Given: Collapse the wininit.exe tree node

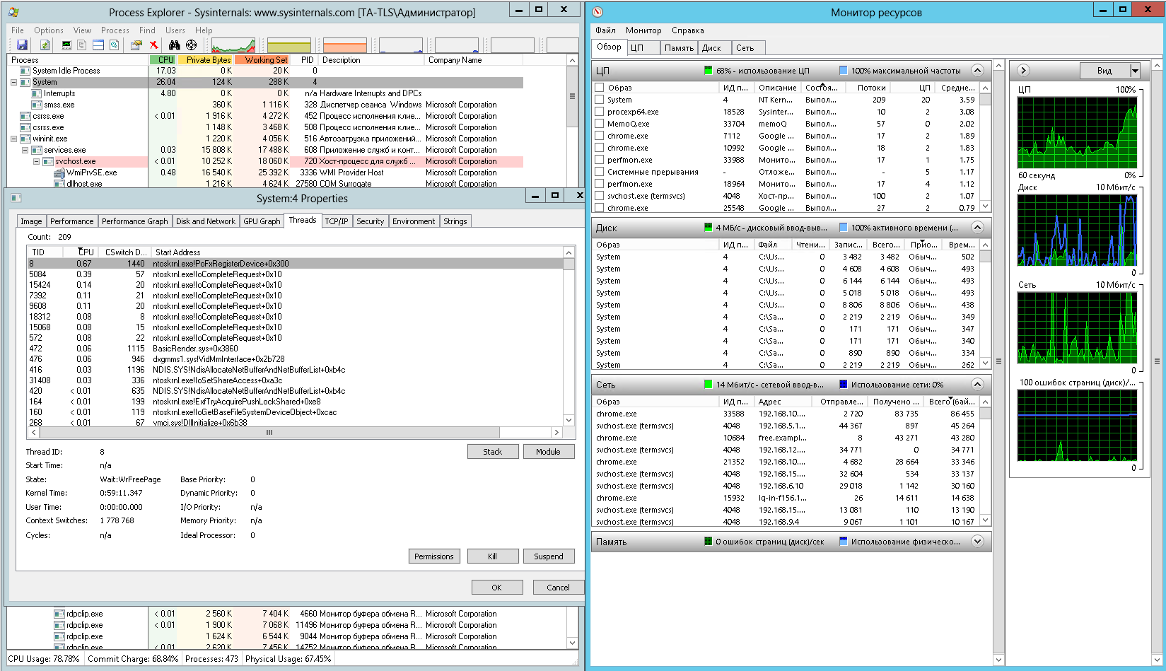Looking at the screenshot, I should click(13, 139).
